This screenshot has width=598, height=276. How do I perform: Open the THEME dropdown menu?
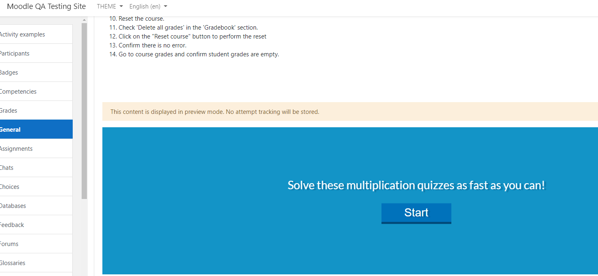[110, 6]
